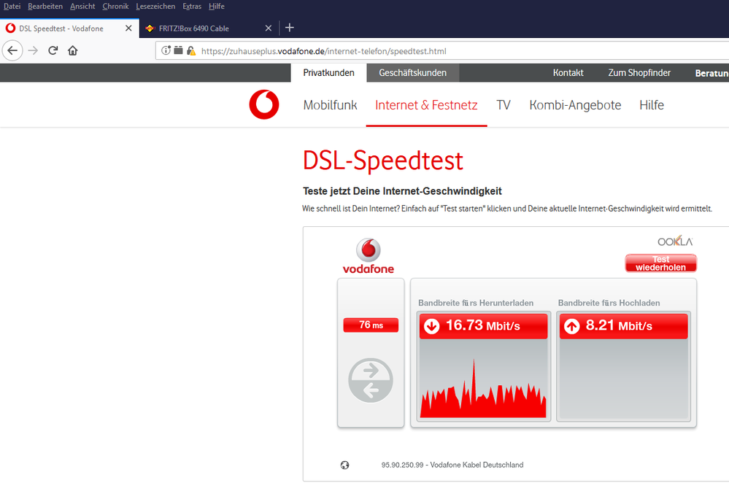The image size is (729, 483).
Task: Click the browser forward arrow
Action: click(33, 50)
